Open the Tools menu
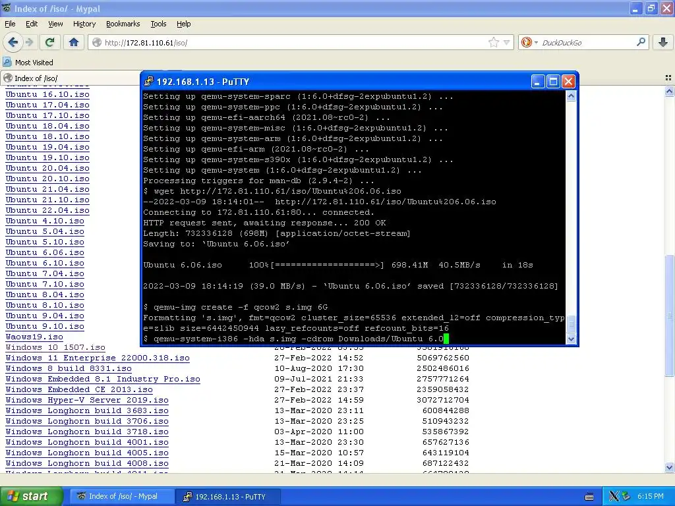The width and height of the screenshot is (675, 506). [x=158, y=24]
